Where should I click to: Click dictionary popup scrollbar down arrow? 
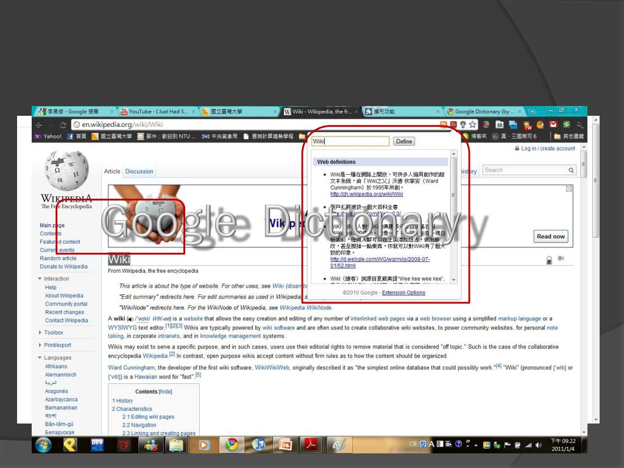(x=453, y=280)
